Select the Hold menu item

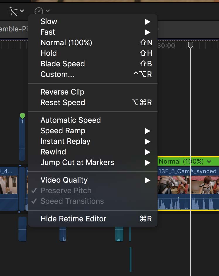click(x=93, y=53)
